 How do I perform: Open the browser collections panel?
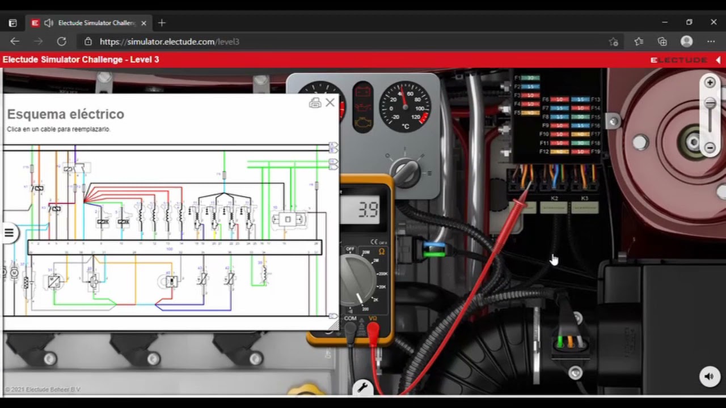tap(662, 41)
